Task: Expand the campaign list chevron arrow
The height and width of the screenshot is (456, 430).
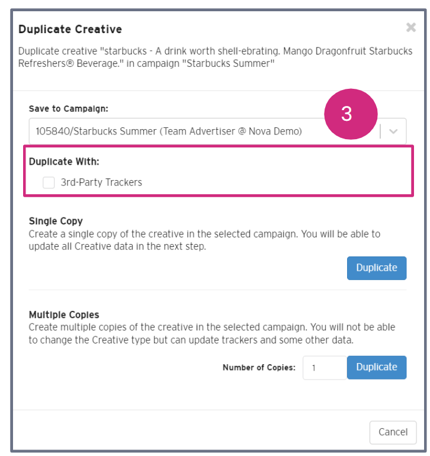Action: click(x=394, y=131)
